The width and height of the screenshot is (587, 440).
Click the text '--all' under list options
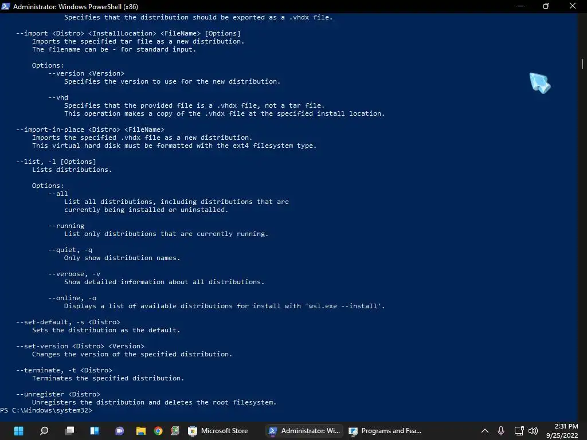[58, 194]
